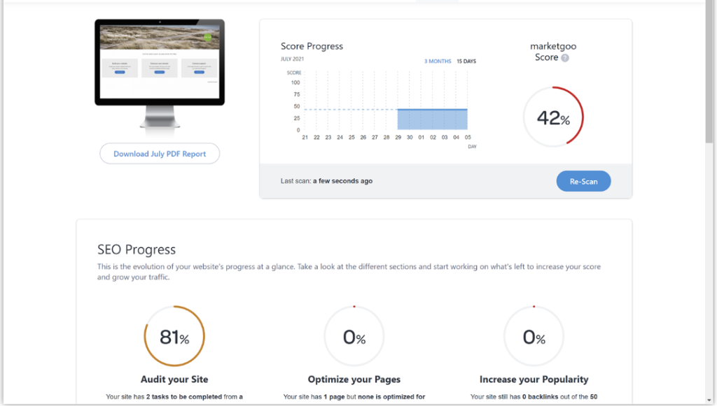The height and width of the screenshot is (406, 717).
Task: Click the 0% Optimize your Pages gauge
Action: pyautogui.click(x=354, y=336)
